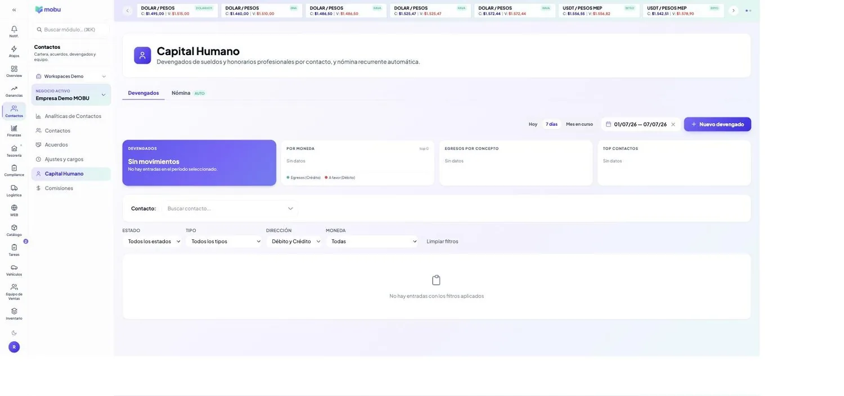
Task: Click the ticker pagination dots
Action: 748,10
